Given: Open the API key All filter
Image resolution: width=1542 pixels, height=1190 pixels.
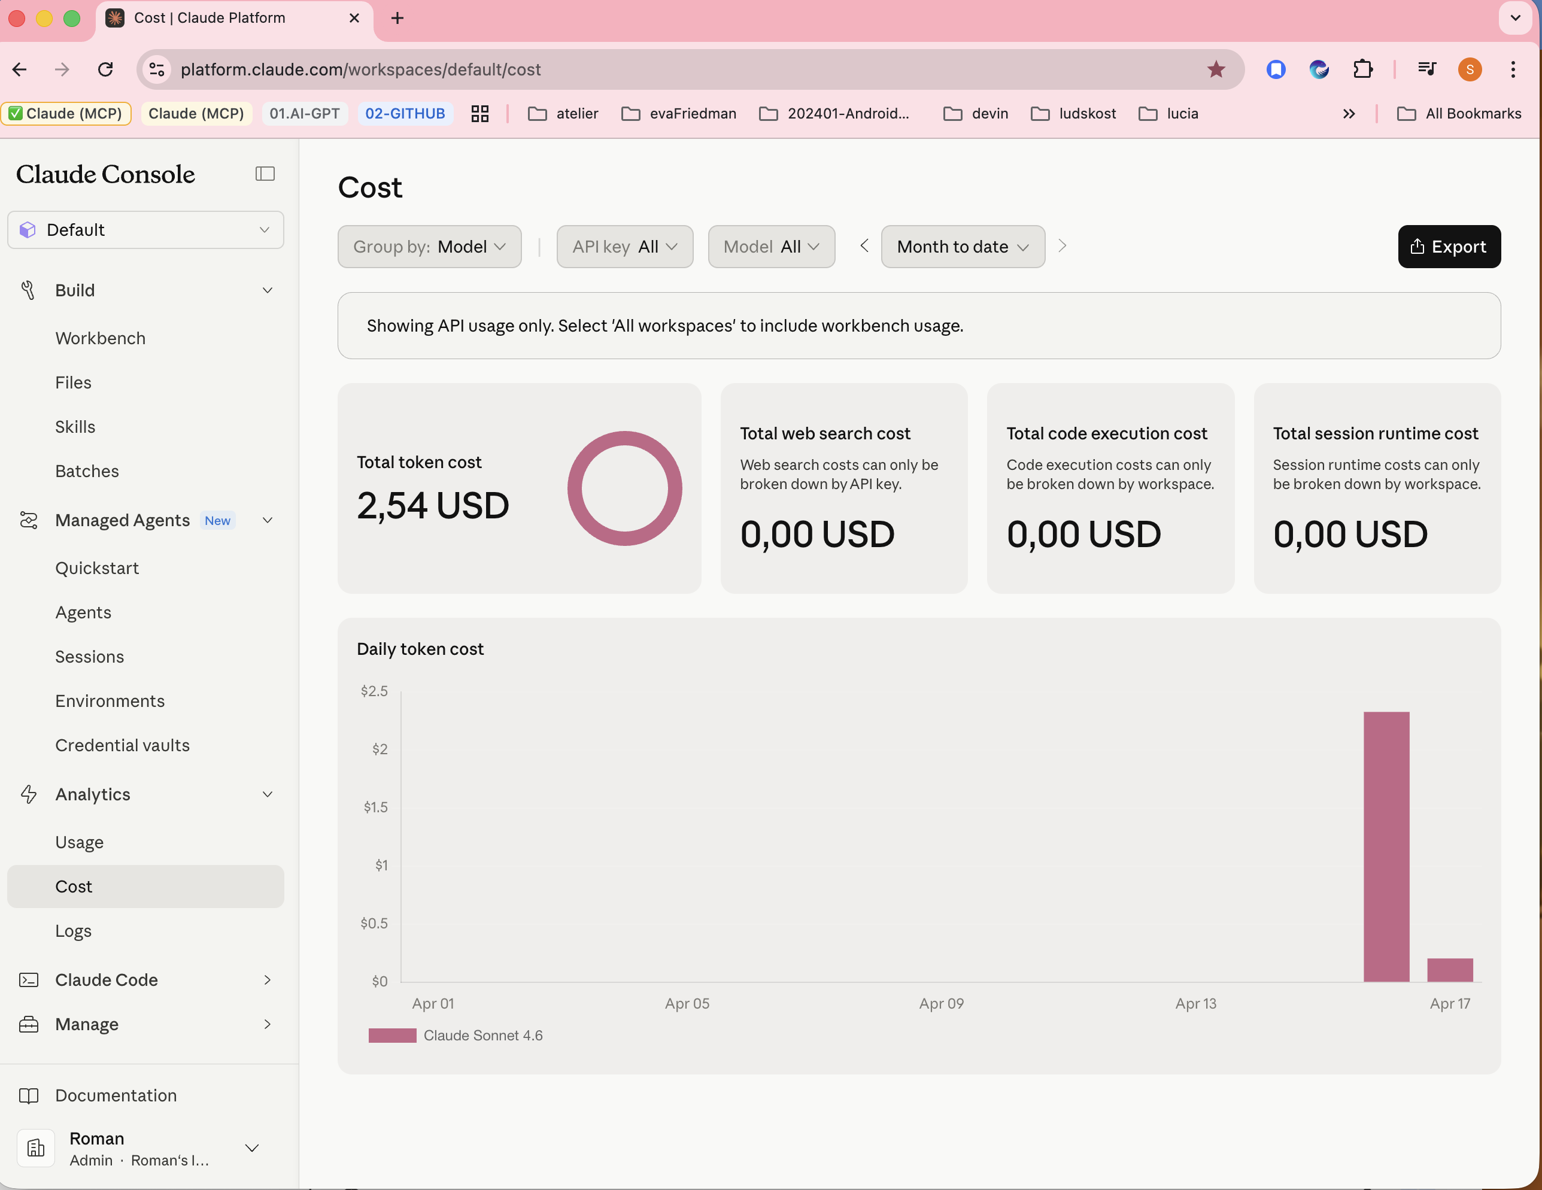Looking at the screenshot, I should coord(624,247).
